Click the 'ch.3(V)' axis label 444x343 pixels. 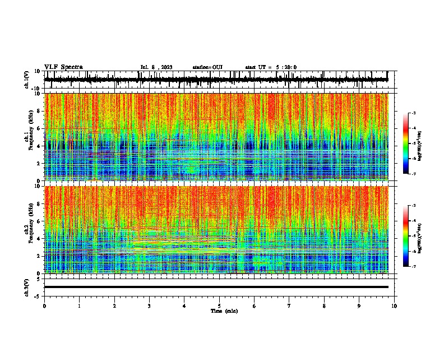27,288
